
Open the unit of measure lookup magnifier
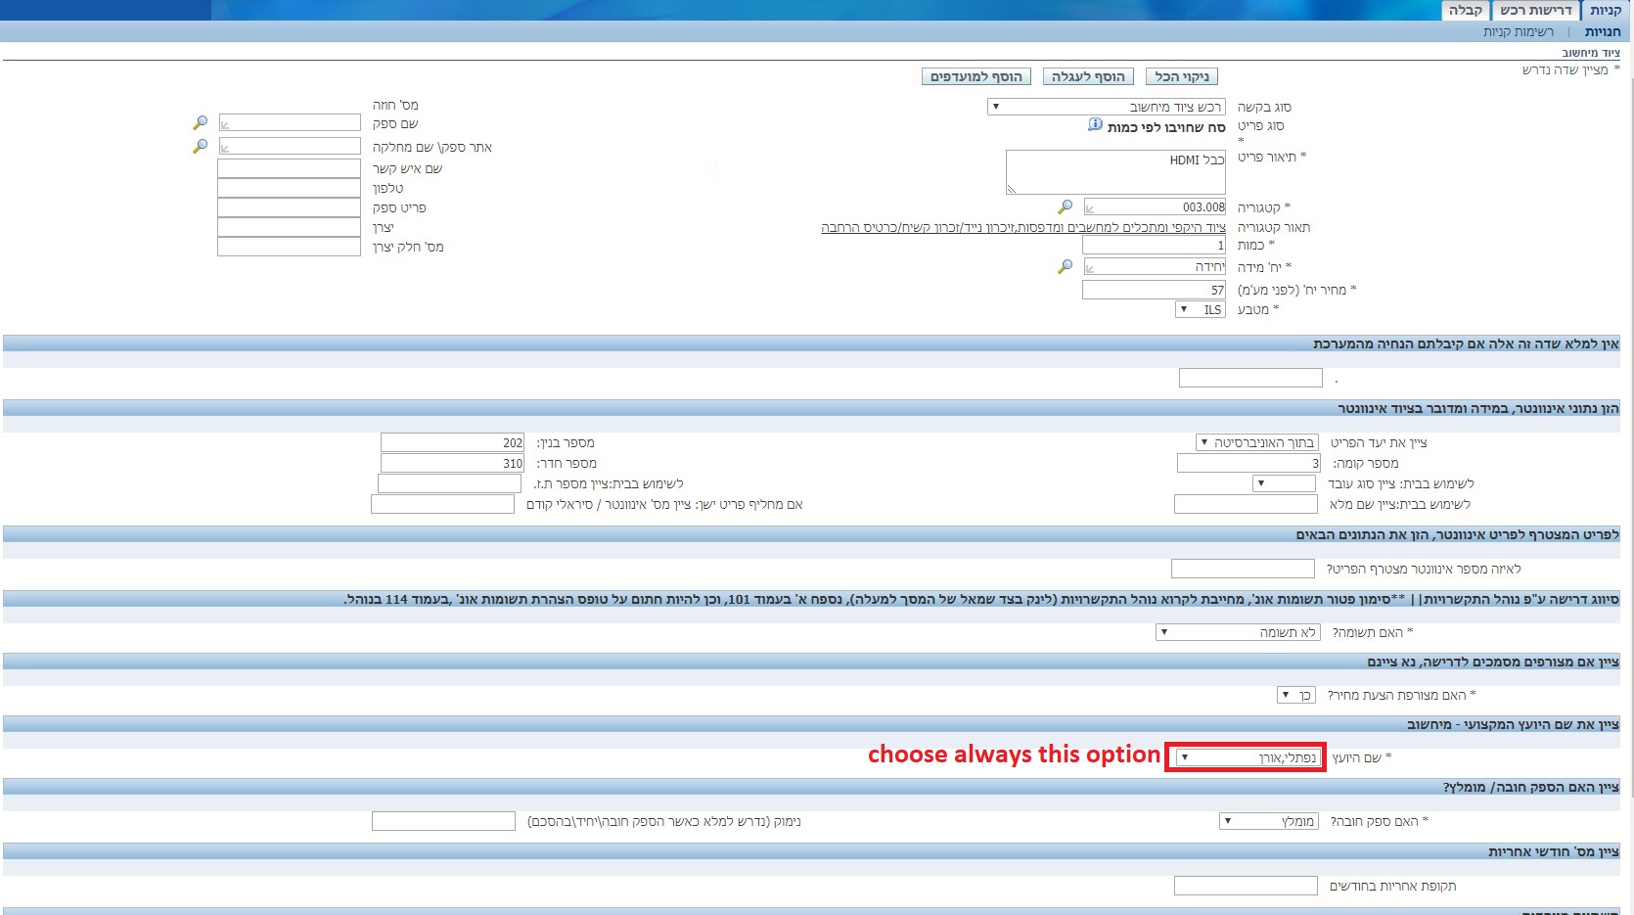1065,267
